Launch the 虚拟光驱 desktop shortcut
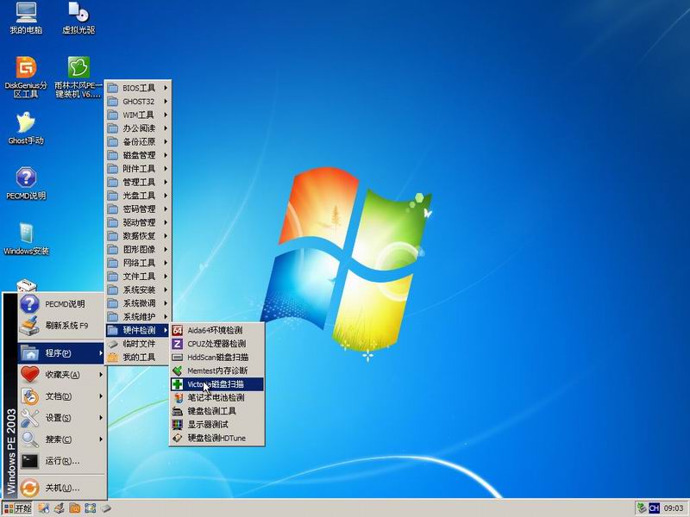Image resolution: width=690 pixels, height=517 pixels. [x=78, y=15]
